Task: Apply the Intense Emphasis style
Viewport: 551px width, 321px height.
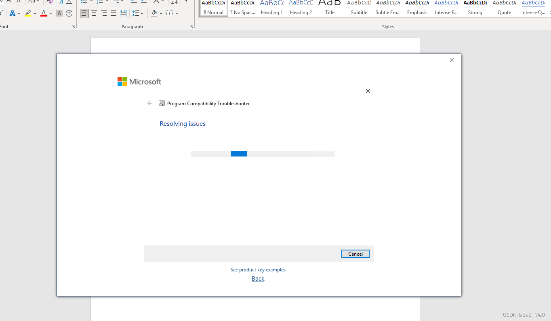Action: click(x=446, y=8)
